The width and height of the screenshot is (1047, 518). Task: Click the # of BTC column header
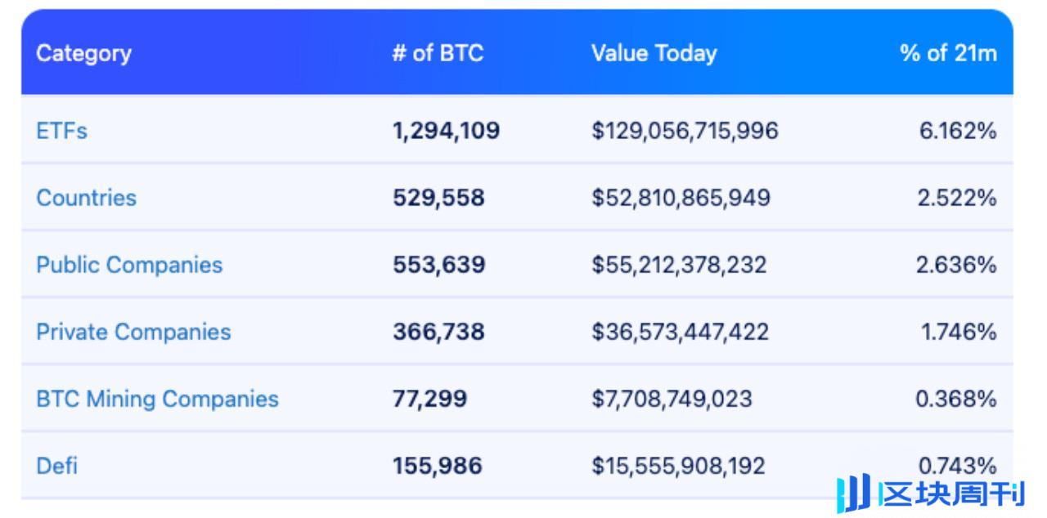click(438, 53)
